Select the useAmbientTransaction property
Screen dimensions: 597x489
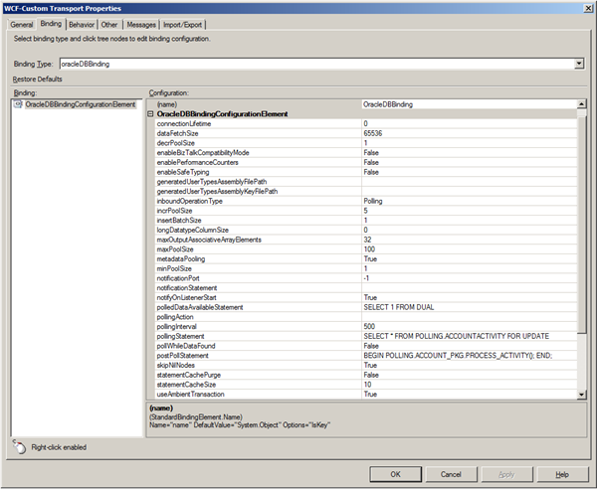[366, 395]
